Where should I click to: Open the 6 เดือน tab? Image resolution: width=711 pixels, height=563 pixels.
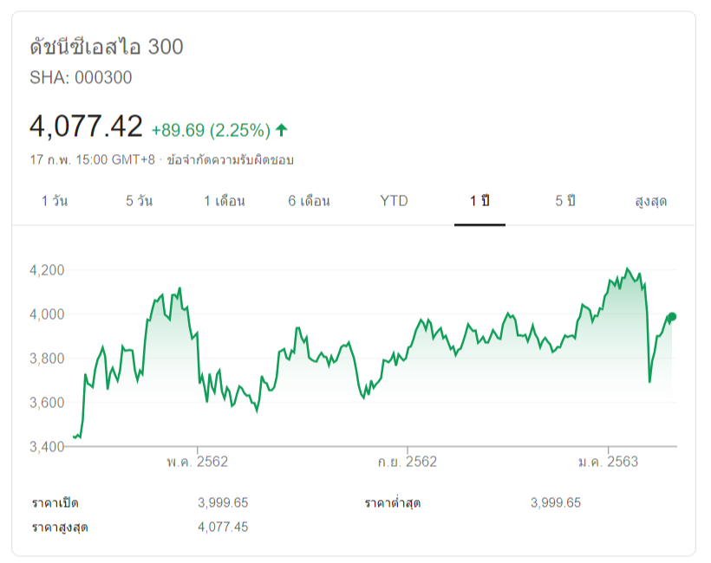[310, 201]
